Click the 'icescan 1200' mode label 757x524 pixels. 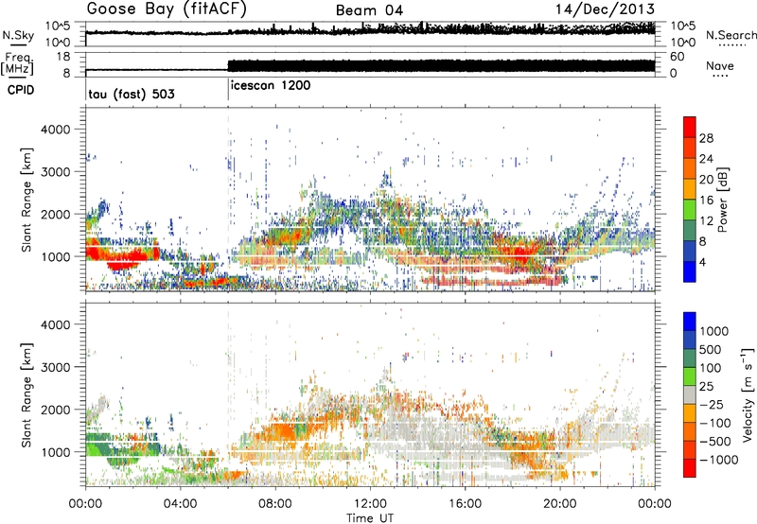tap(271, 85)
